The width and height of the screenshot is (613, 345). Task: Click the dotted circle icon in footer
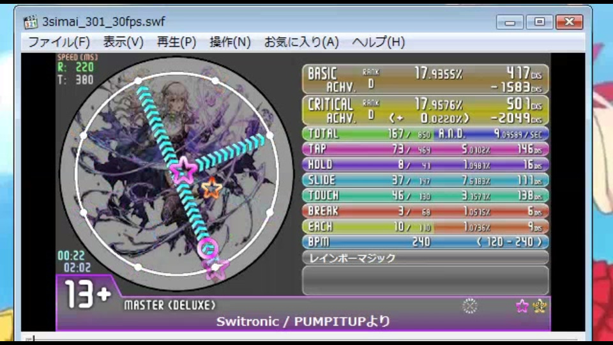(x=469, y=306)
